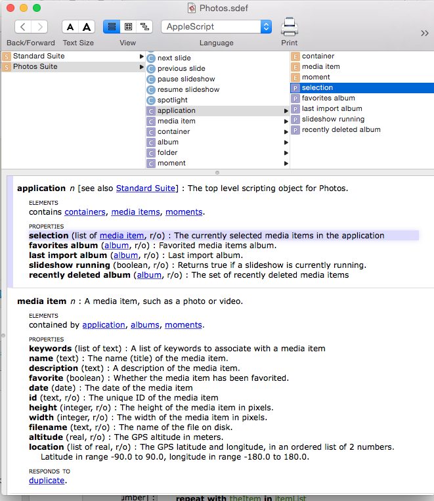Image resolution: width=434 pixels, height=501 pixels.
Task: Go forward with the right arrow button
Action: pos(39,27)
